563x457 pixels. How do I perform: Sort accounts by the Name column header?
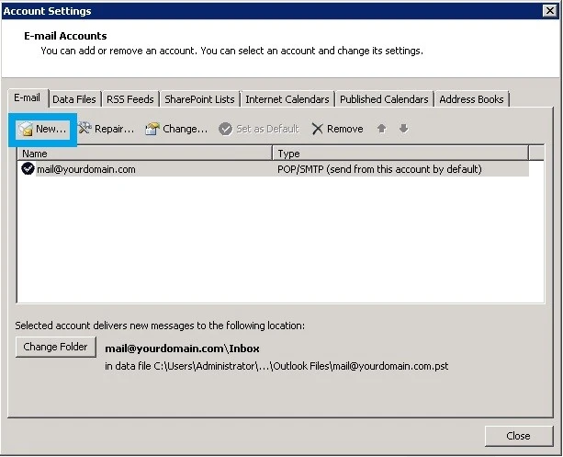145,154
